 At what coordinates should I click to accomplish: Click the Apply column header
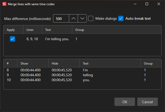click(x=13, y=30)
